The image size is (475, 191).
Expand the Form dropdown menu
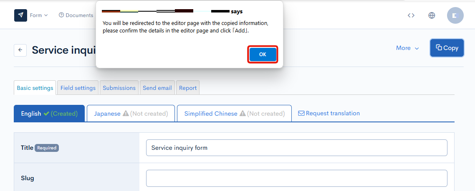pos(38,15)
